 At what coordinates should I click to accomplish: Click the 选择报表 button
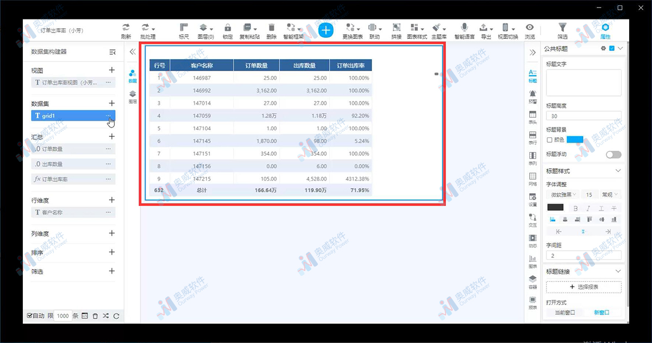[x=584, y=287]
